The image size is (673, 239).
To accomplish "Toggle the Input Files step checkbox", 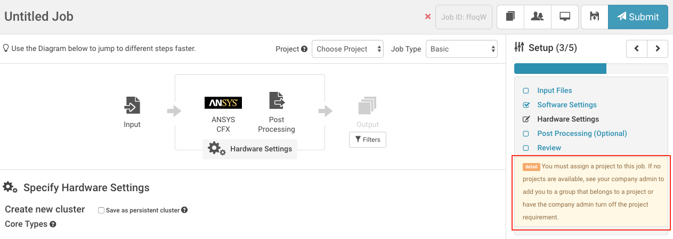I will (x=526, y=91).
